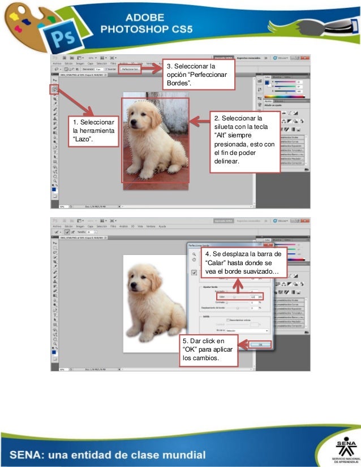Click the second collapsed panel icon below the Color panel strip
Viewport: 361px width, 467px height.
click(260, 90)
